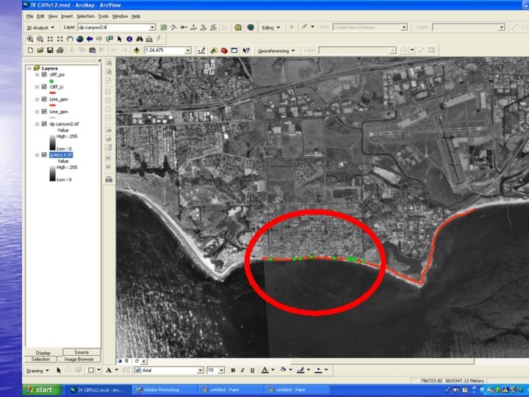Screen dimensions: 529x397
Task: Launch ArcGlobe from 3D Analyst toolbar
Action: click(251, 27)
